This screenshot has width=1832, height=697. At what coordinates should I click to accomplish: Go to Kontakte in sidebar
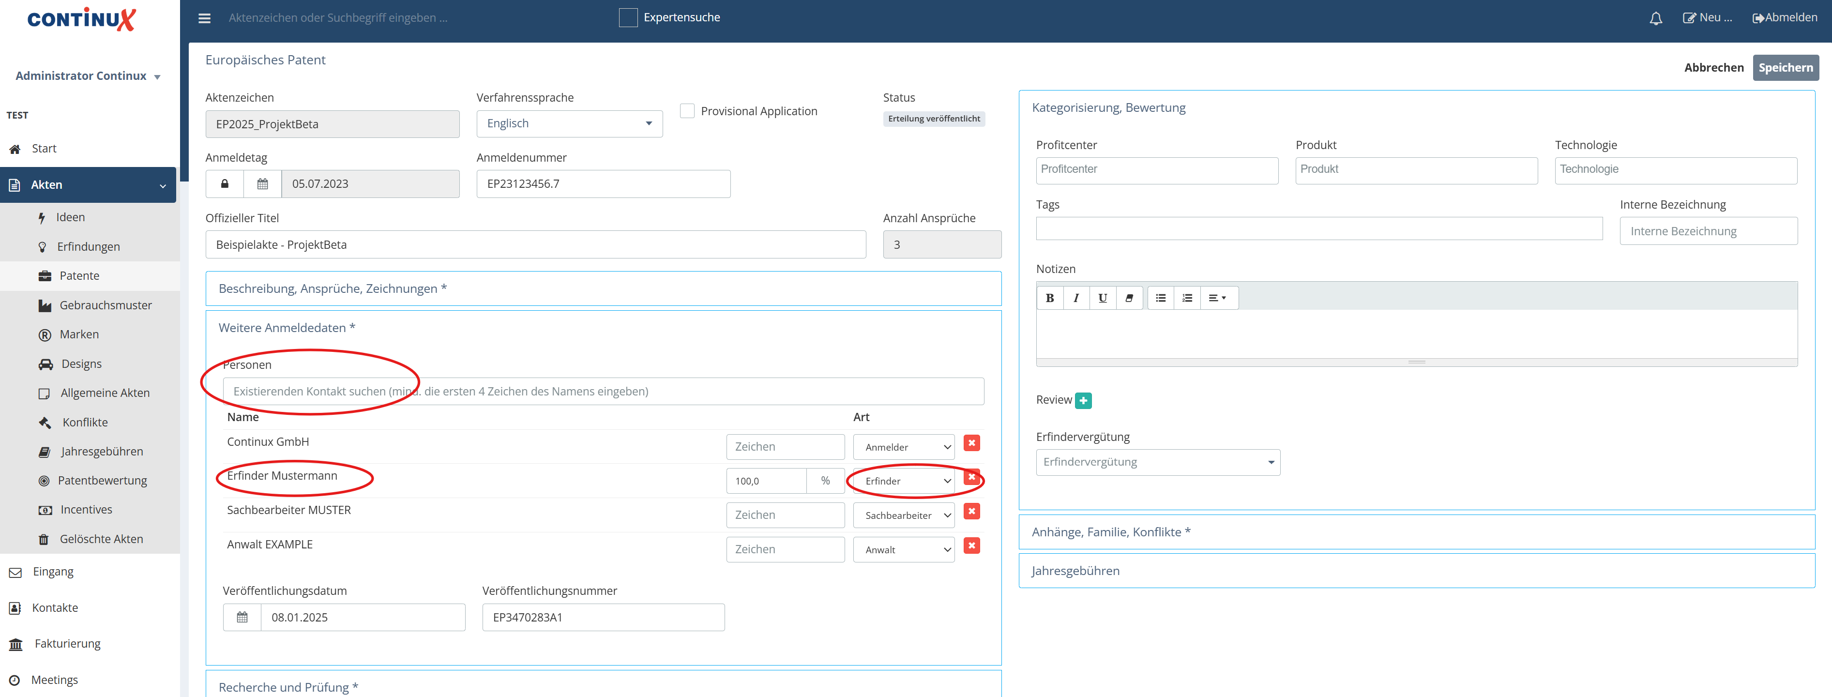55,607
